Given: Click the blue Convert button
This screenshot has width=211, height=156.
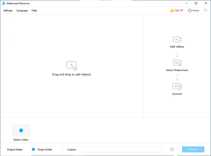Looking at the screenshot, I should (193, 149).
